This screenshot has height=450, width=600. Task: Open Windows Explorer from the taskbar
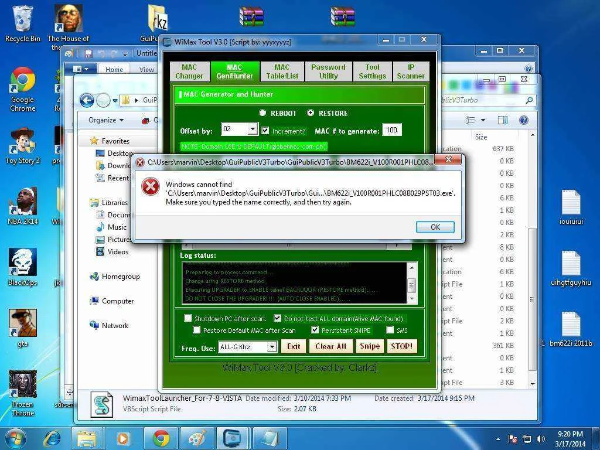pyautogui.click(x=87, y=438)
